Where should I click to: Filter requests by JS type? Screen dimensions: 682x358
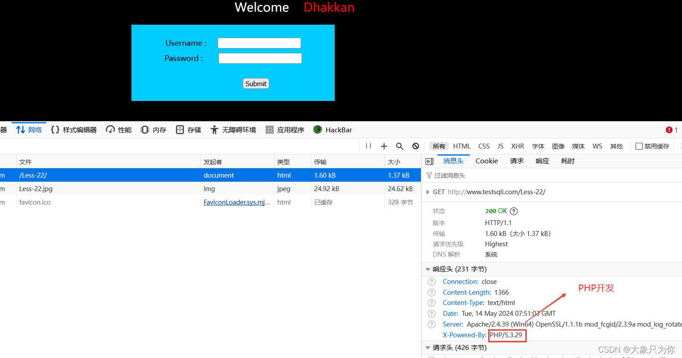click(500, 146)
